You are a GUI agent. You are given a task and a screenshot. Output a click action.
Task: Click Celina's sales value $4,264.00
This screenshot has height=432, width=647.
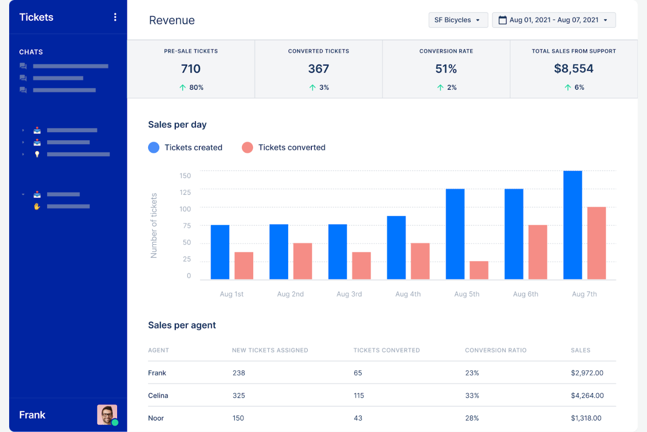point(587,396)
